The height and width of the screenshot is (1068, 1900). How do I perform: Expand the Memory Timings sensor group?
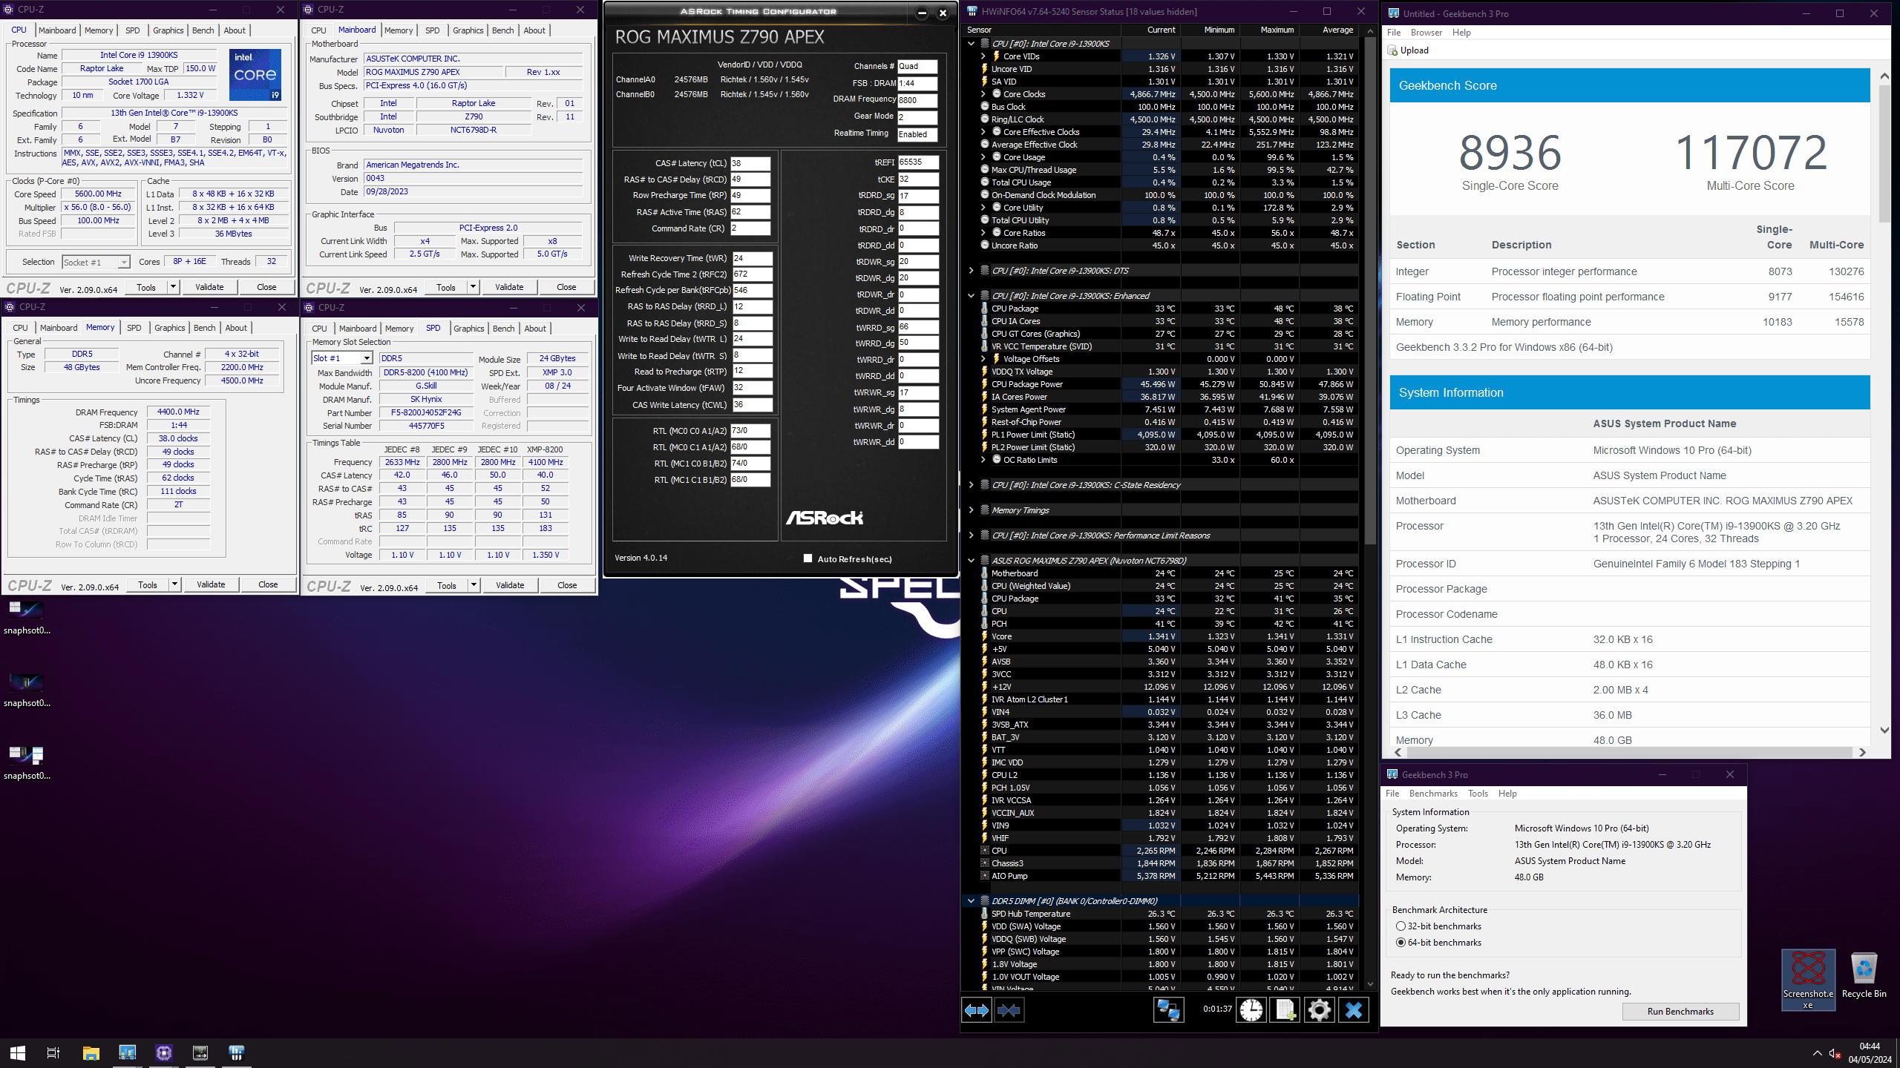971,510
